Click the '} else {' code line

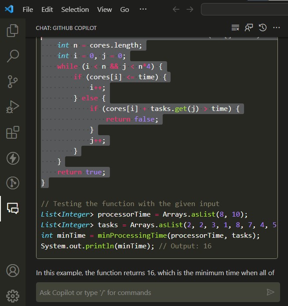pyautogui.click(x=90, y=98)
